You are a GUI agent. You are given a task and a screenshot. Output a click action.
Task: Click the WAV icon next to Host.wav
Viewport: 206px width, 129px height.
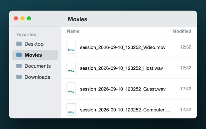(x=71, y=68)
